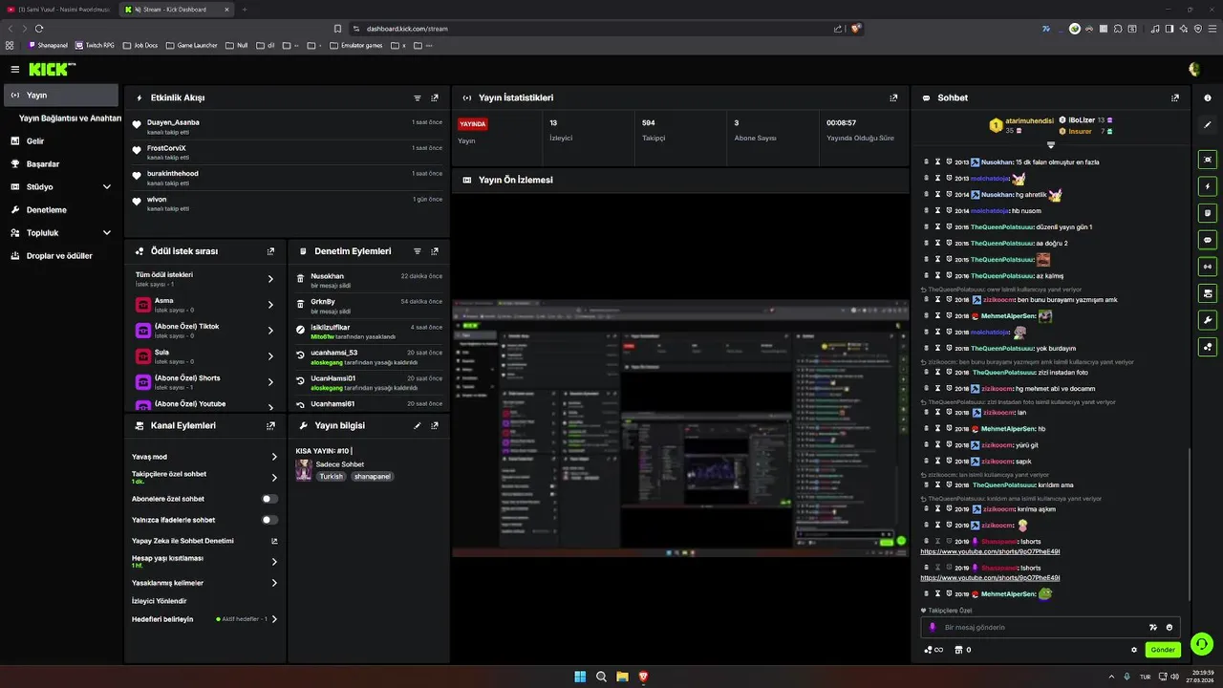
Task: Pop out the Yayın İstatistikleri panel
Action: (x=893, y=97)
